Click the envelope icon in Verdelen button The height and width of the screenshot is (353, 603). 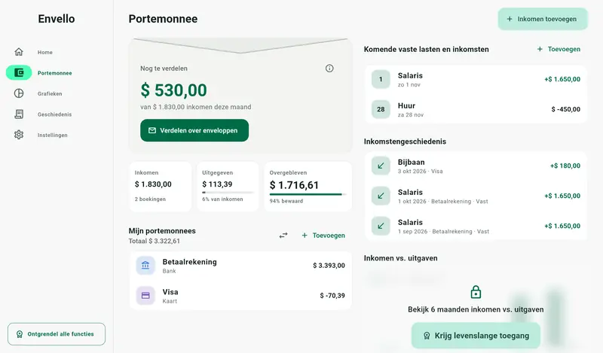(152, 130)
